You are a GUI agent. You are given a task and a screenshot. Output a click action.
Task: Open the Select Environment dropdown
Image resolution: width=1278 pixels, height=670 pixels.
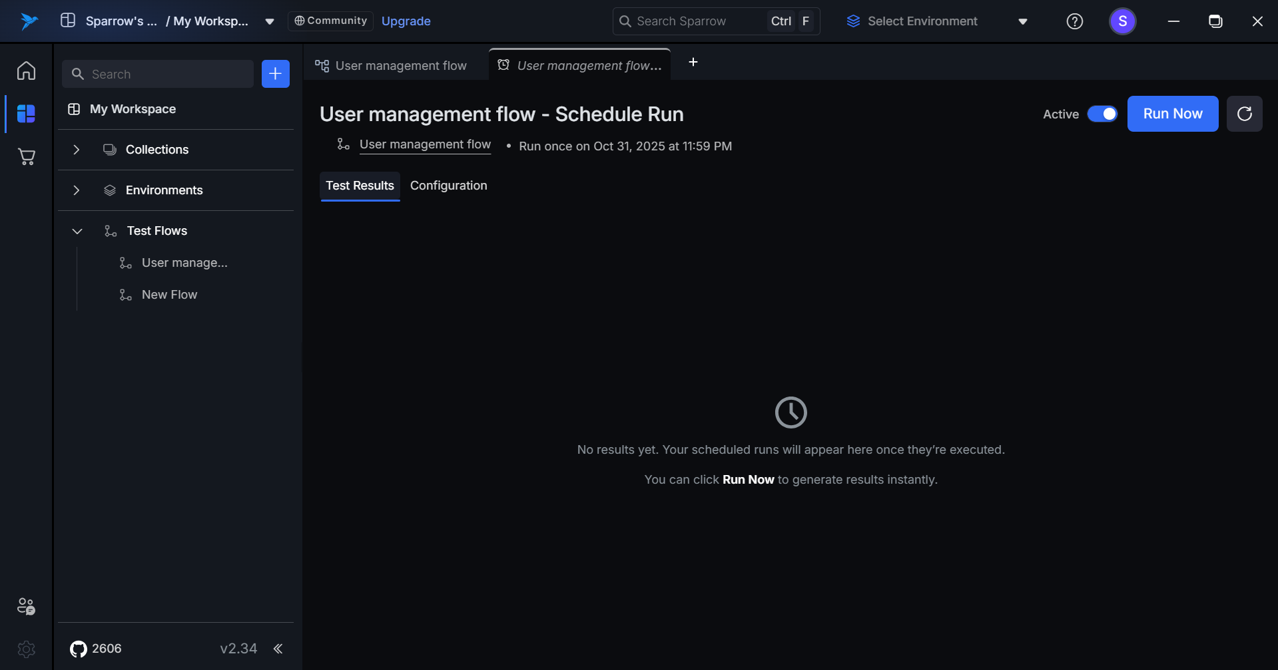[x=936, y=21]
